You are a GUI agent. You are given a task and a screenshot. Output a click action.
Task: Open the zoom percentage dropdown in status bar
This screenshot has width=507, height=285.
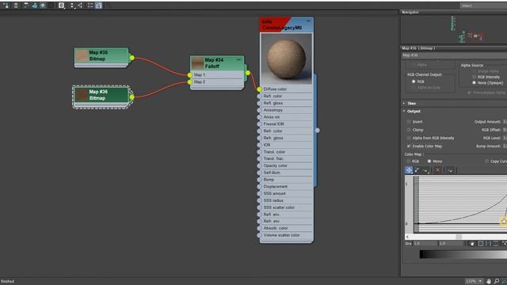pos(481,281)
